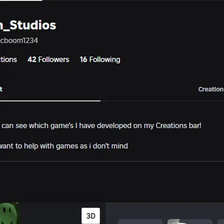
Task: Open the 42 Followers list
Action: point(48,60)
